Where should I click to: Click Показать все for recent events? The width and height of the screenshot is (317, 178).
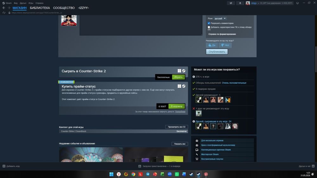tap(179, 144)
